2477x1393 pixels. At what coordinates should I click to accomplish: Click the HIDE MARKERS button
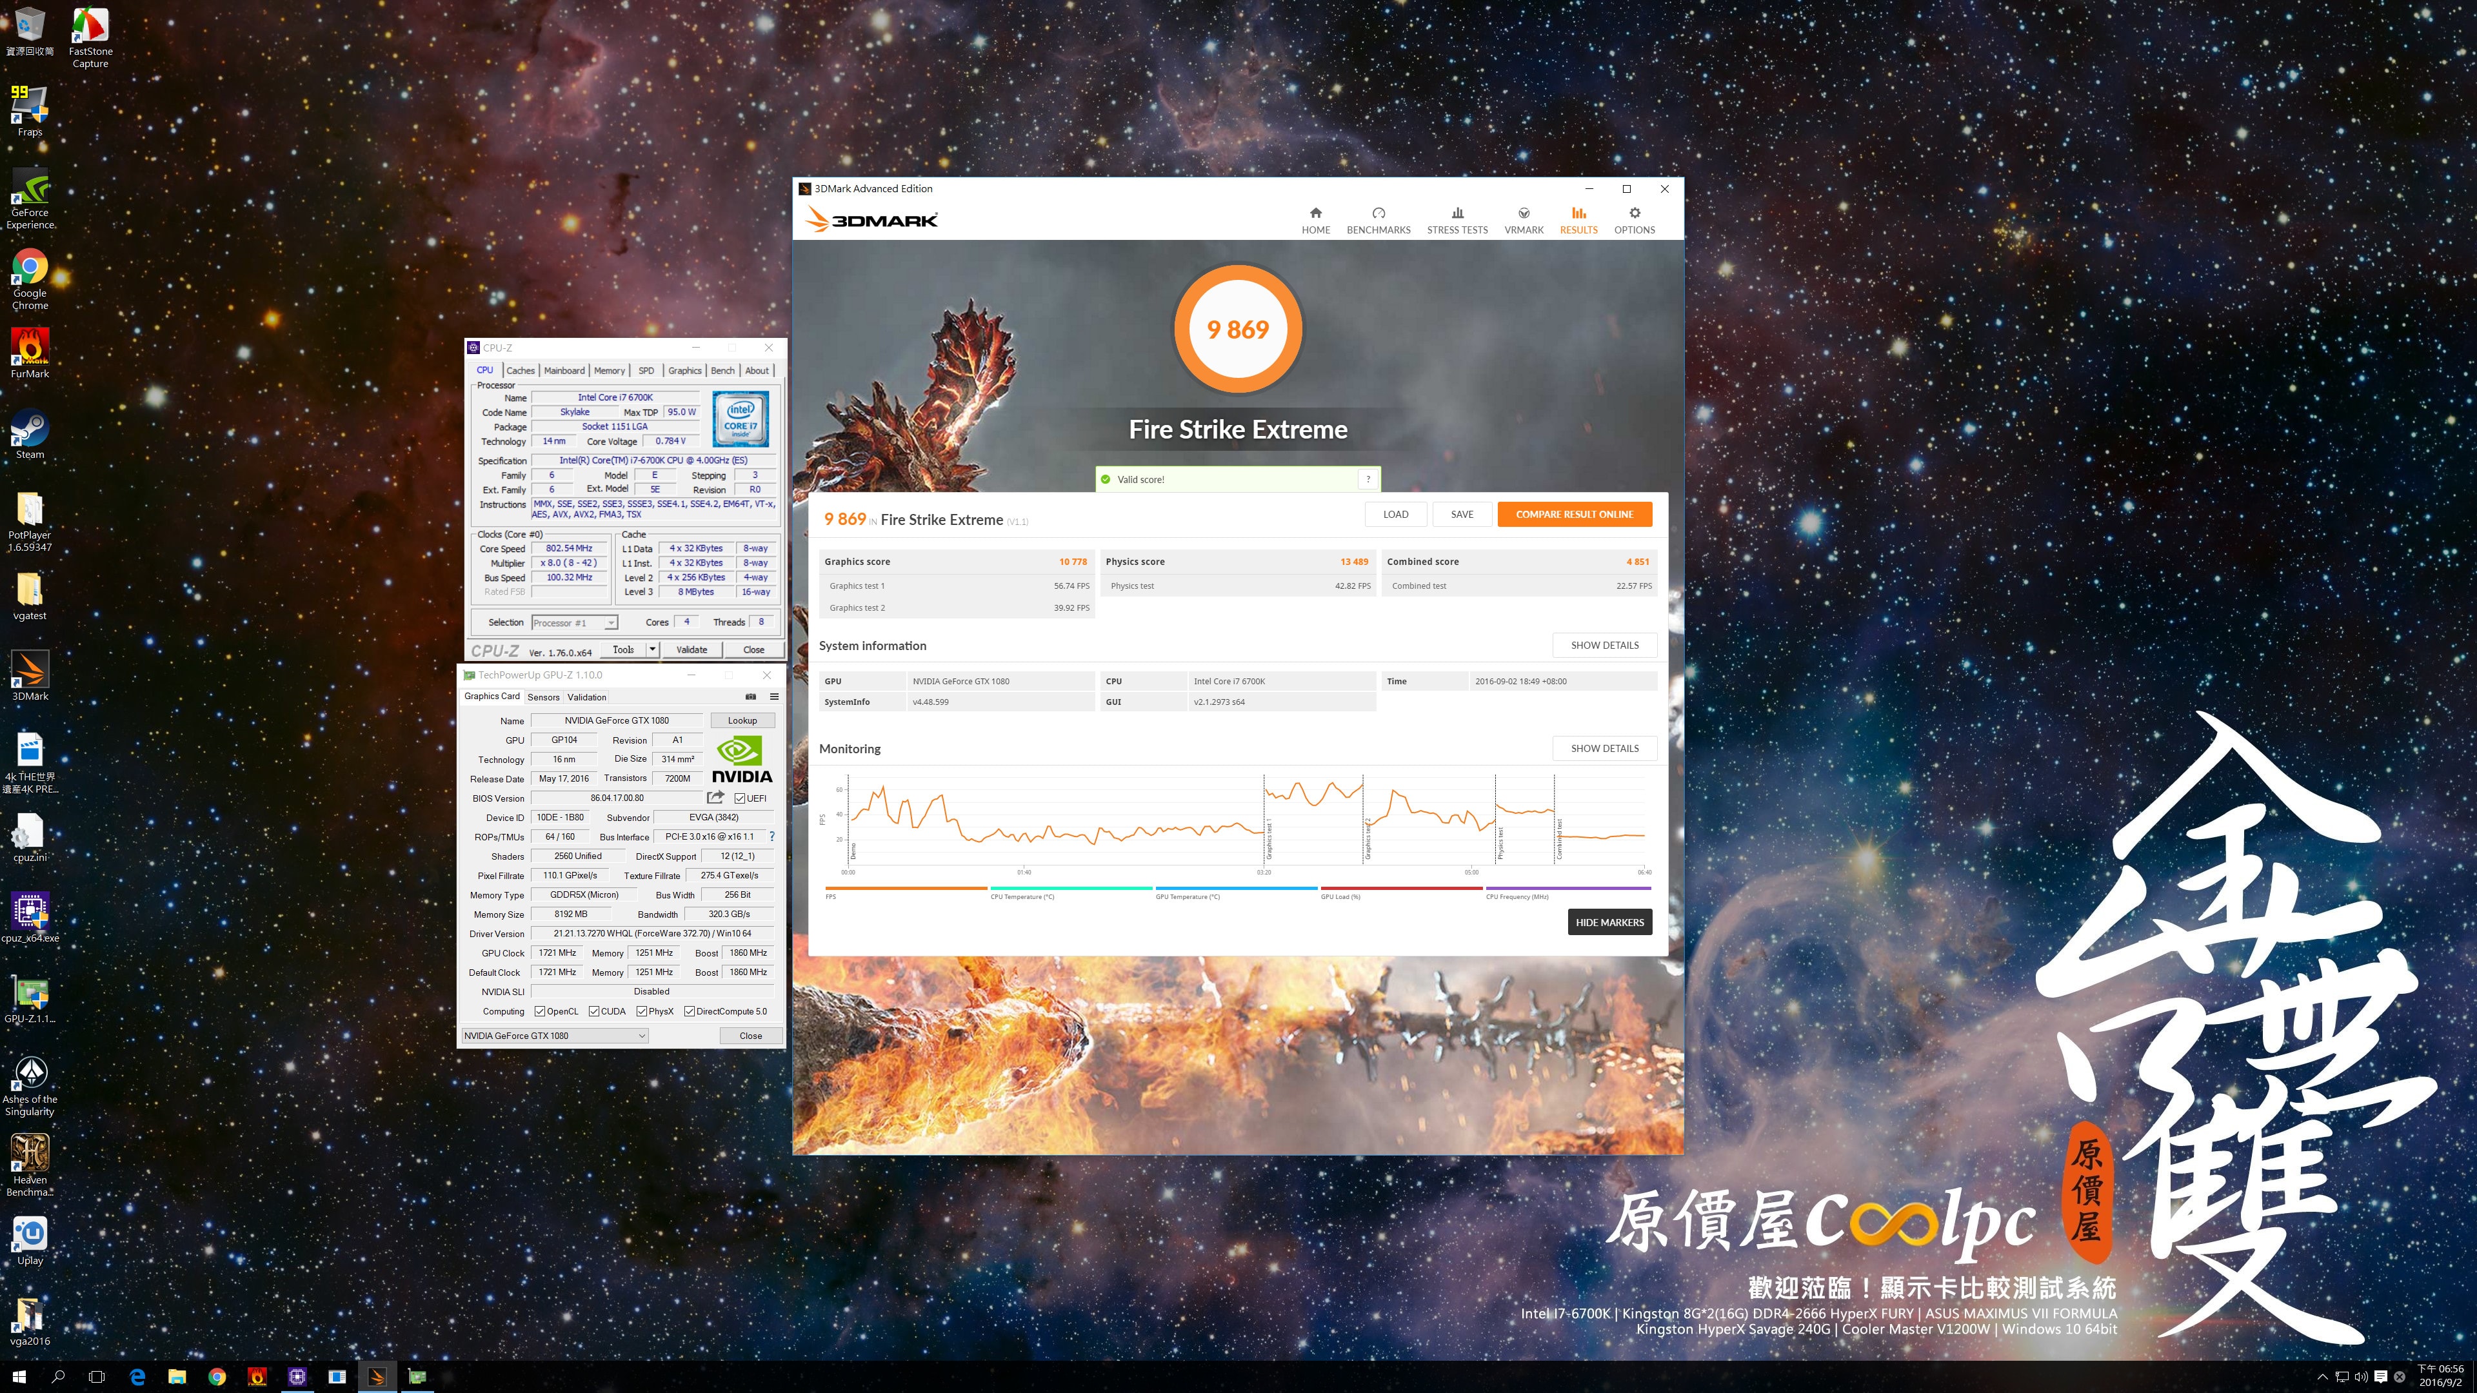[x=1609, y=922]
